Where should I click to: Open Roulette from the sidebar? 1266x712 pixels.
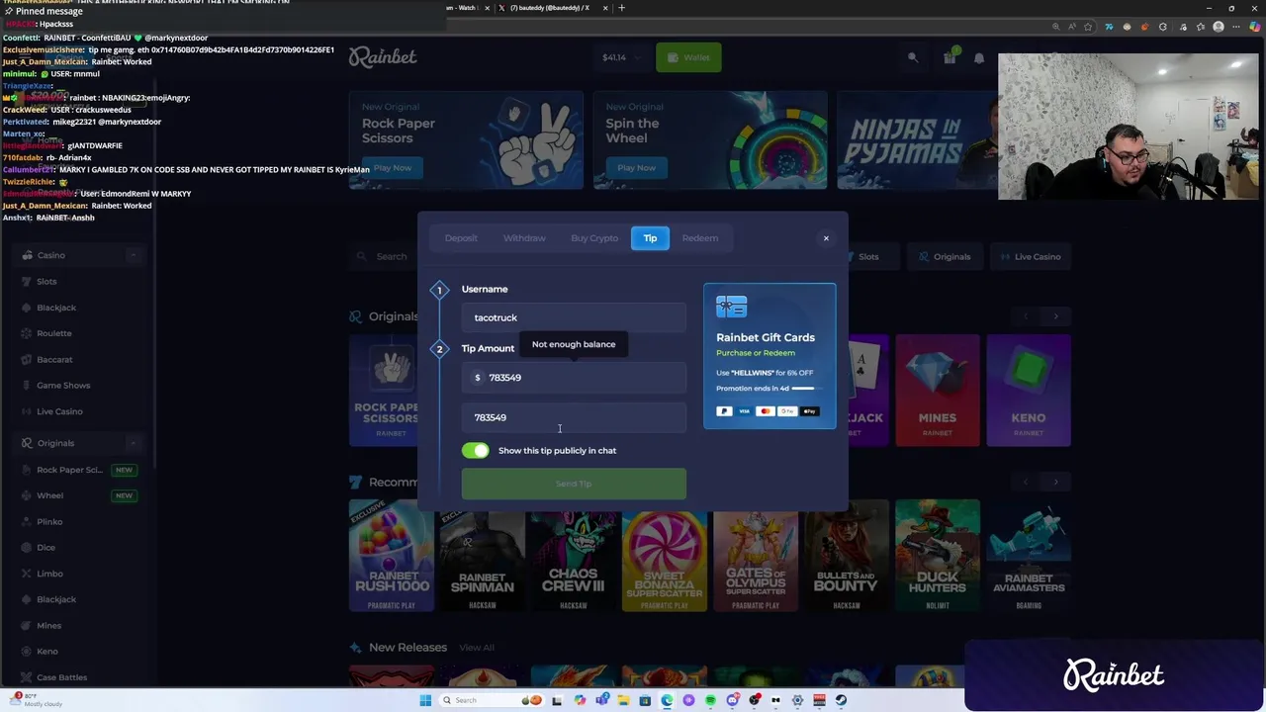[53, 333]
